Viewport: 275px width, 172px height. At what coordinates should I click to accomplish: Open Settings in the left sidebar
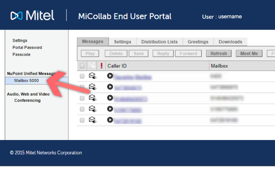[x=20, y=41]
